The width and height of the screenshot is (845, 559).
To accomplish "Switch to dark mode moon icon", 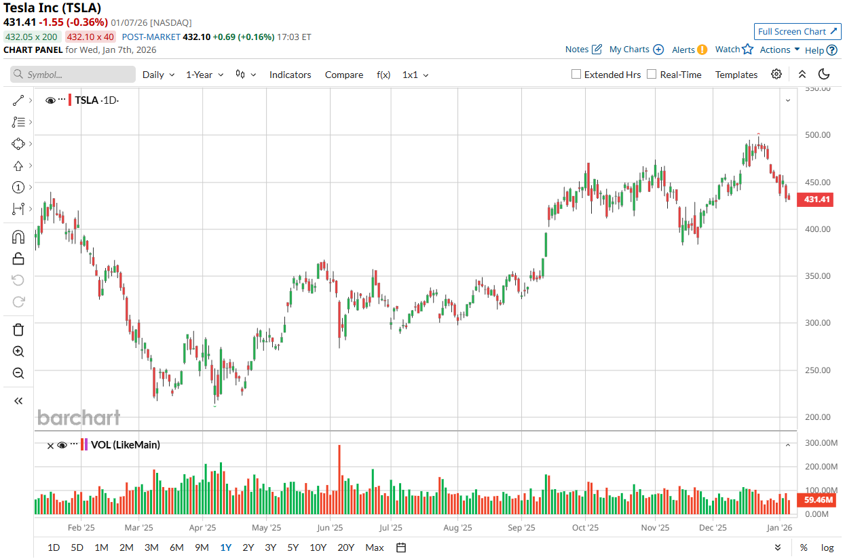I will (824, 75).
